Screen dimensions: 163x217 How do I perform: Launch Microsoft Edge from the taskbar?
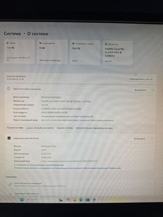coord(81,199)
